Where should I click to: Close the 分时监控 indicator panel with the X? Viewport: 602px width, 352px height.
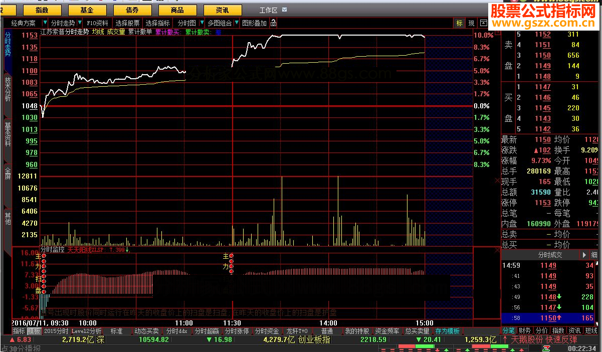click(x=497, y=249)
